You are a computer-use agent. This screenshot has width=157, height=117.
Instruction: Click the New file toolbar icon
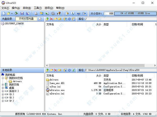click(x=3, y=13)
